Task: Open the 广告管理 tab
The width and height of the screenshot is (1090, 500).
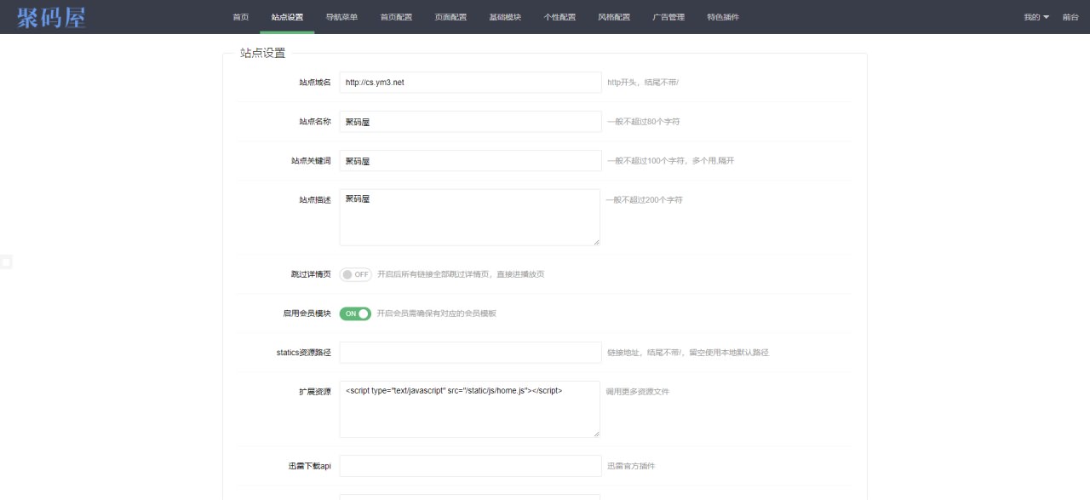Action: pyautogui.click(x=668, y=17)
